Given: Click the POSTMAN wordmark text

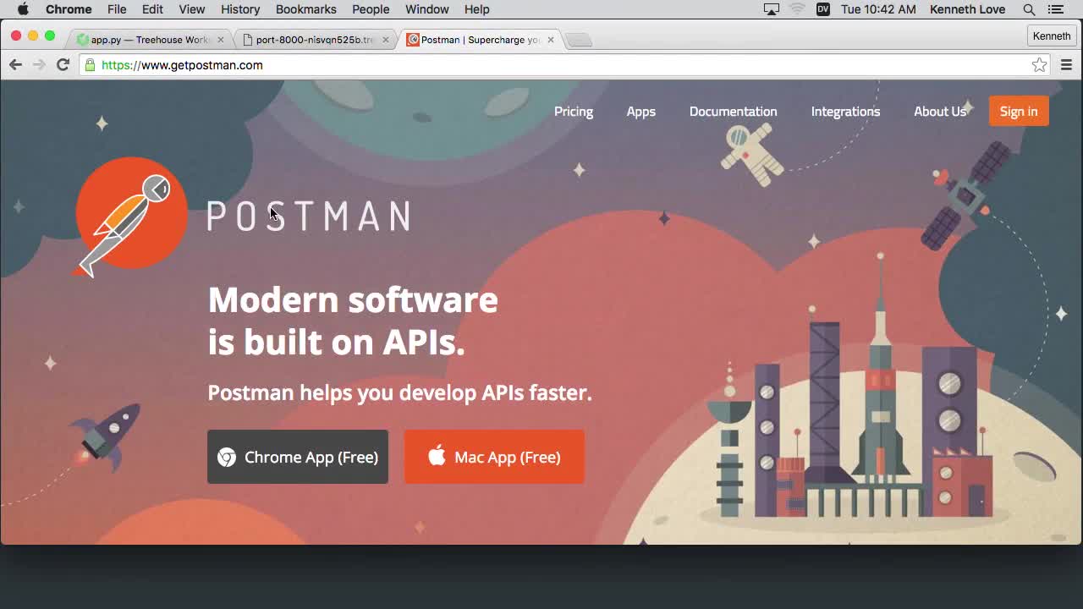Looking at the screenshot, I should (x=310, y=217).
